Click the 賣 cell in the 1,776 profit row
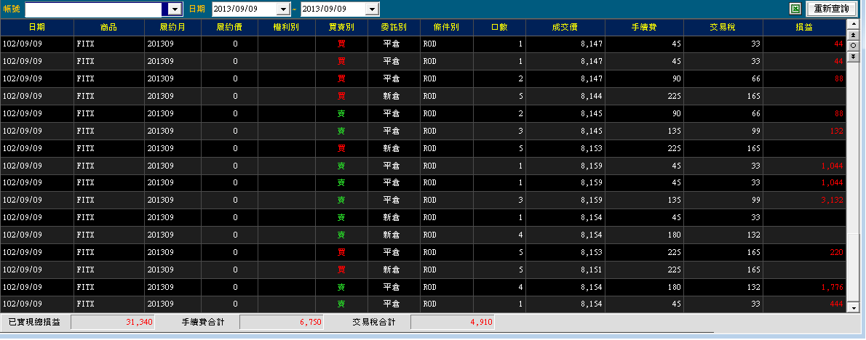The height and width of the screenshot is (340, 866). [341, 286]
